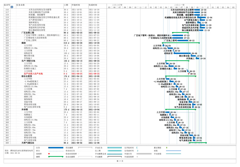The image size is (240, 167).
Task: Collapse the 综合水泵房 summary task
Action: [28, 76]
